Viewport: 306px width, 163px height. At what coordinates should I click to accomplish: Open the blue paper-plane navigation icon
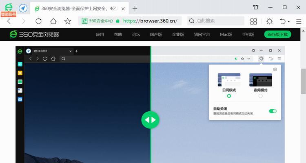click(x=23, y=8)
